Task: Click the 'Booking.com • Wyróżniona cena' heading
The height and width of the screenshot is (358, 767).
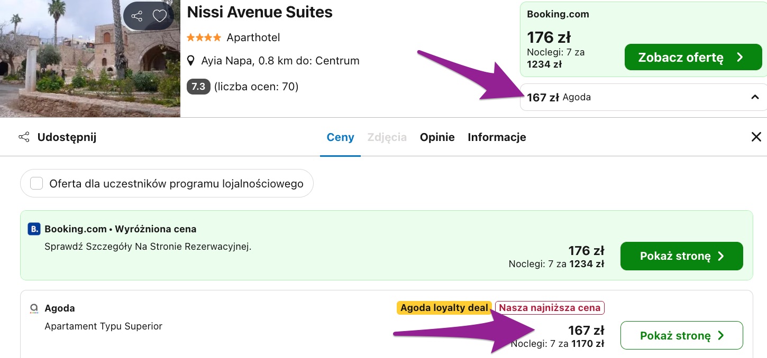Action: pos(121,229)
